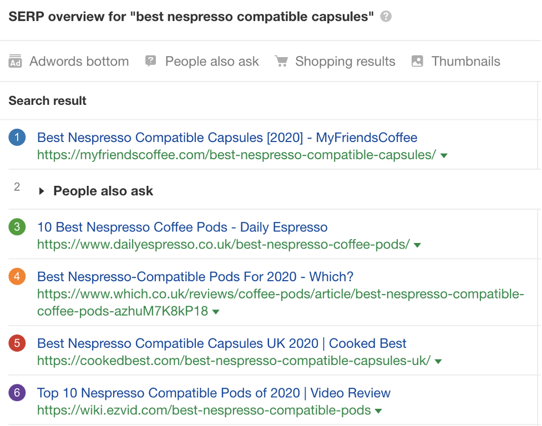
Task: Click the red position 5 badge
Action: (17, 343)
